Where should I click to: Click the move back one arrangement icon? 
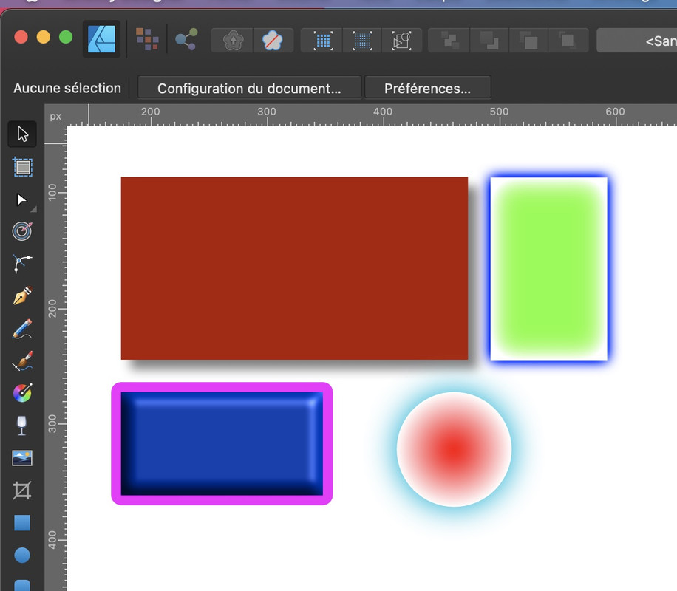pyautogui.click(x=489, y=41)
